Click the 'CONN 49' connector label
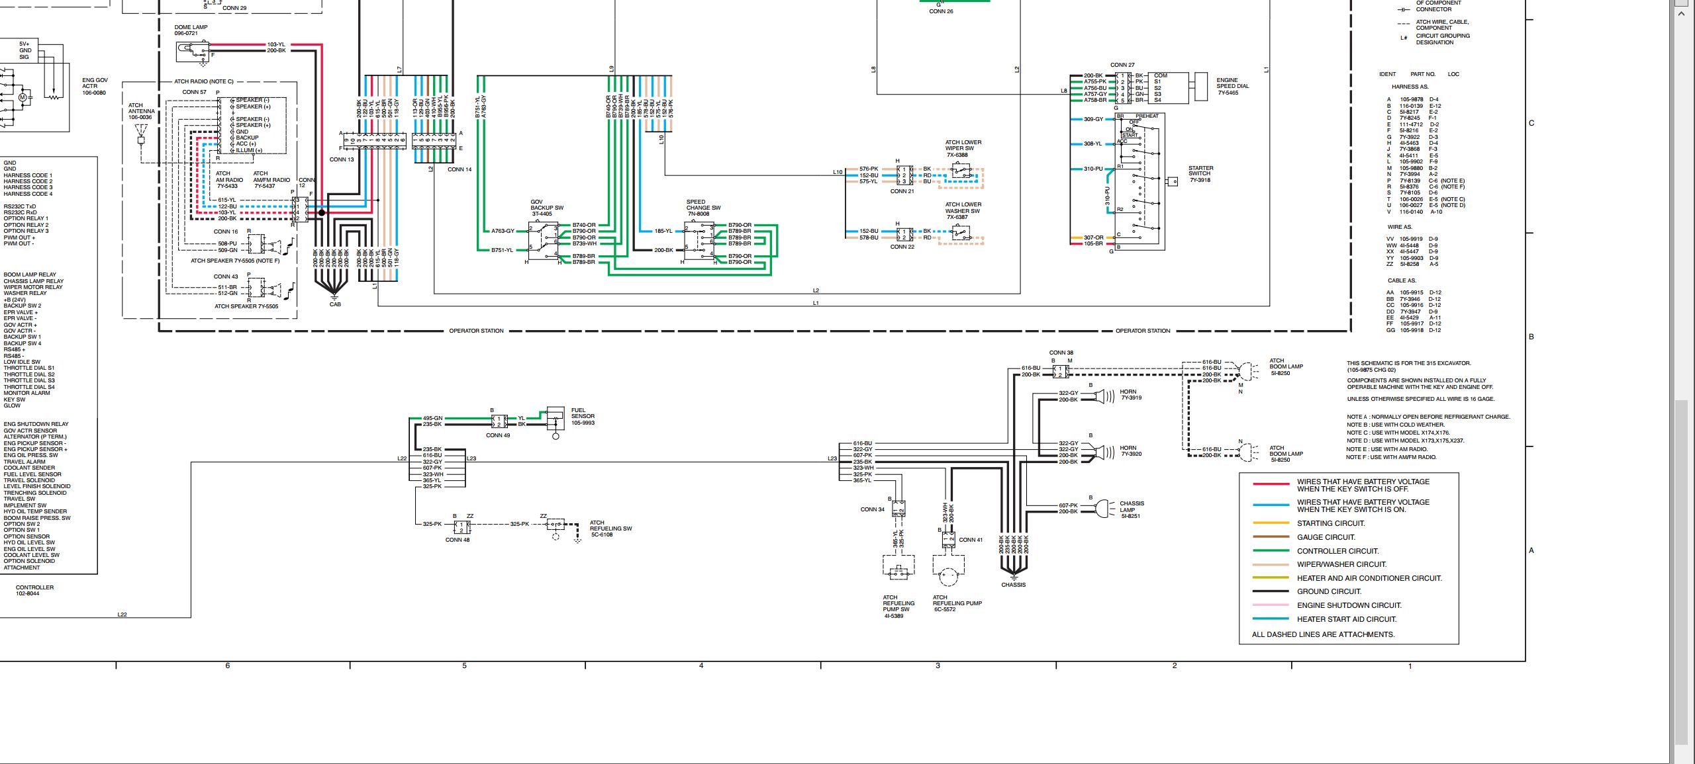 coord(498,435)
